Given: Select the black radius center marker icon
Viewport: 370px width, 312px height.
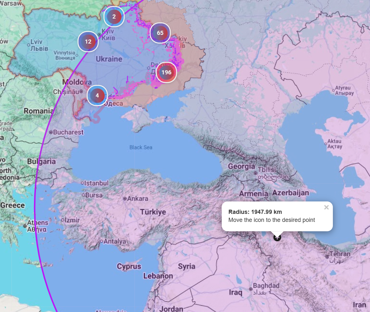Looking at the screenshot, I should 277,237.
